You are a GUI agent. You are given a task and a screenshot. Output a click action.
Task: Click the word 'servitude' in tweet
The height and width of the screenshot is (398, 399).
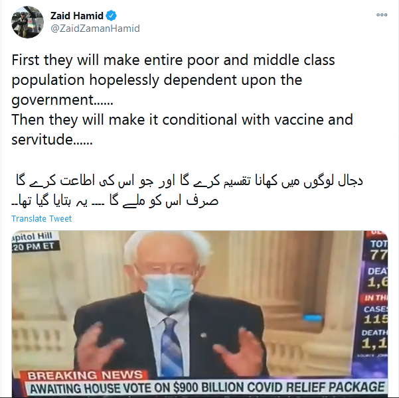(42, 139)
